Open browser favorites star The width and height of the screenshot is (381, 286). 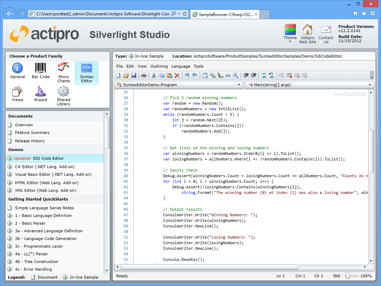coord(364,13)
